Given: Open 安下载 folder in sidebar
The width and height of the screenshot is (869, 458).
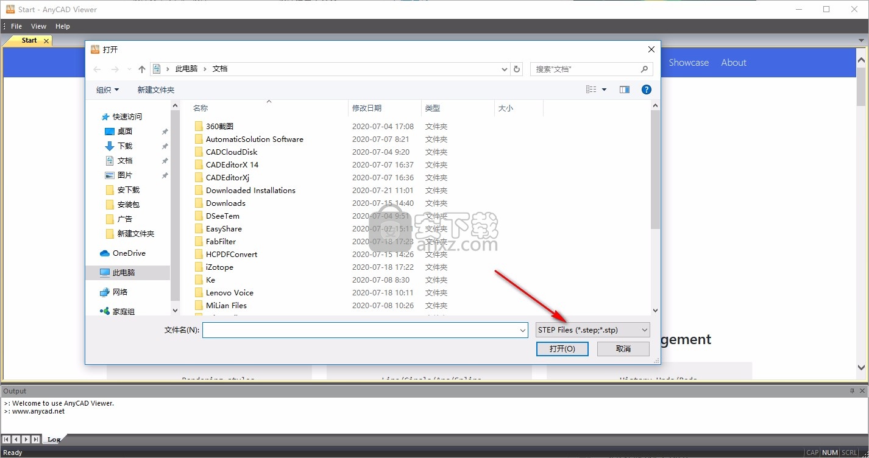Looking at the screenshot, I should point(122,189).
